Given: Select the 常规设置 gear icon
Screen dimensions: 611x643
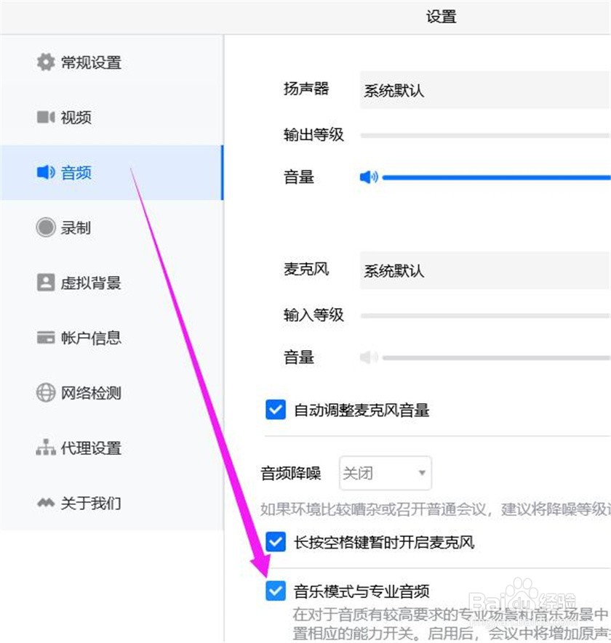Looking at the screenshot, I should point(46,62).
